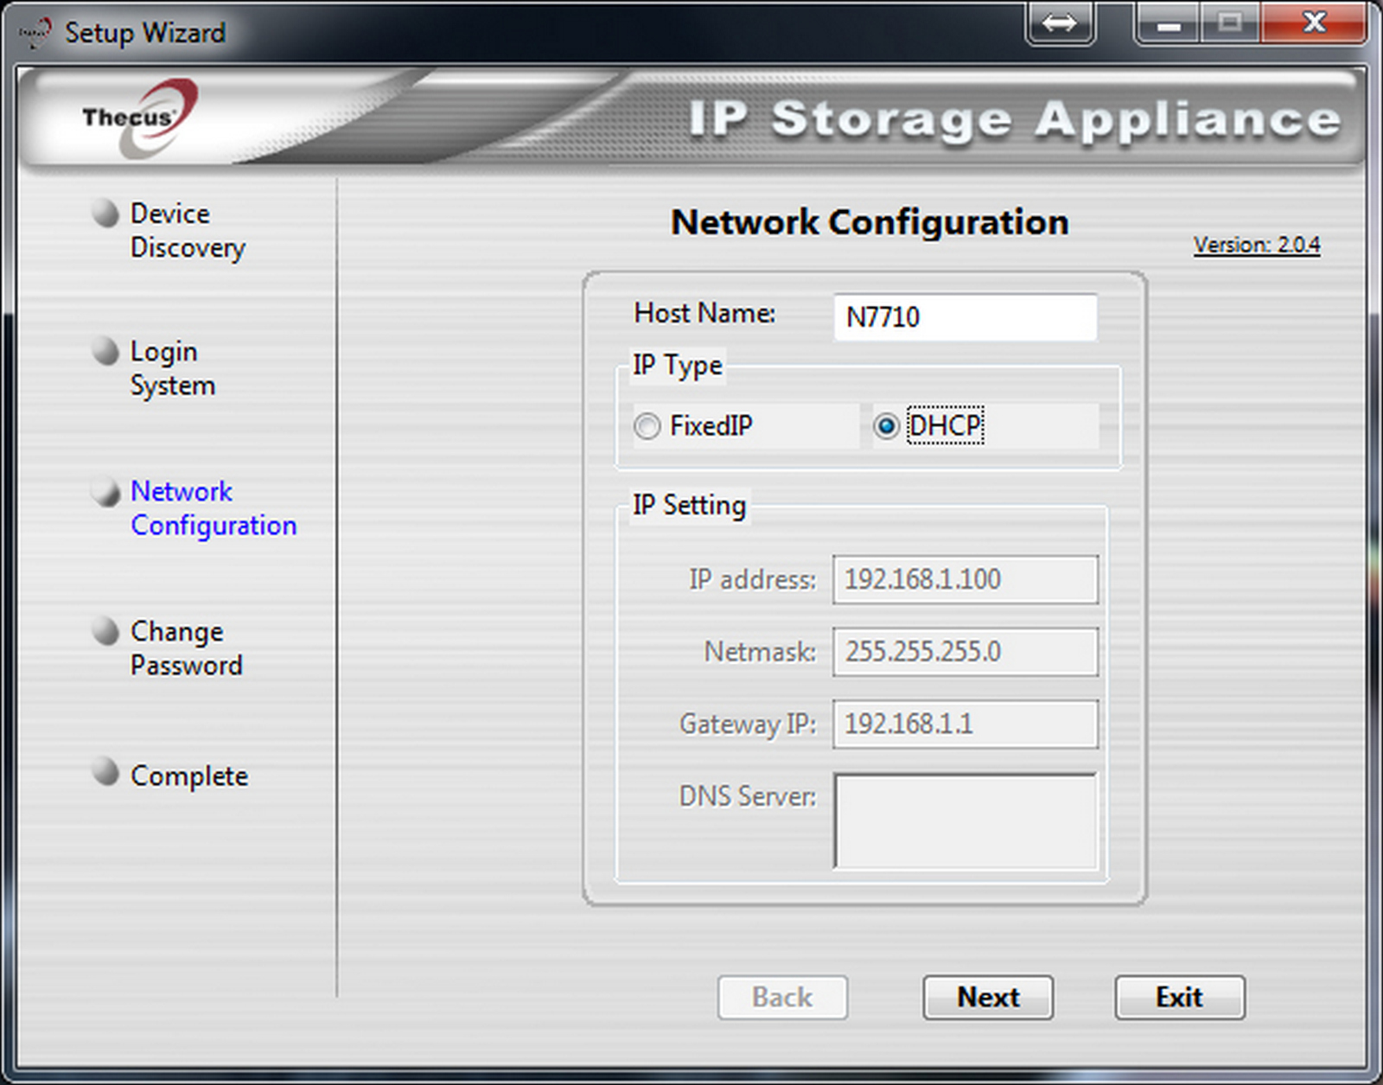
Task: Click the Network Configuration step bullet
Action: point(105,492)
